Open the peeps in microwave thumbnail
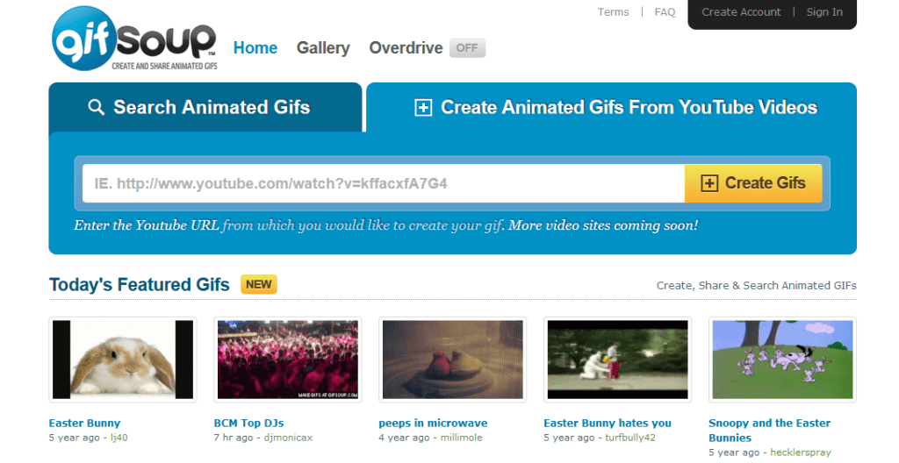 tap(453, 360)
